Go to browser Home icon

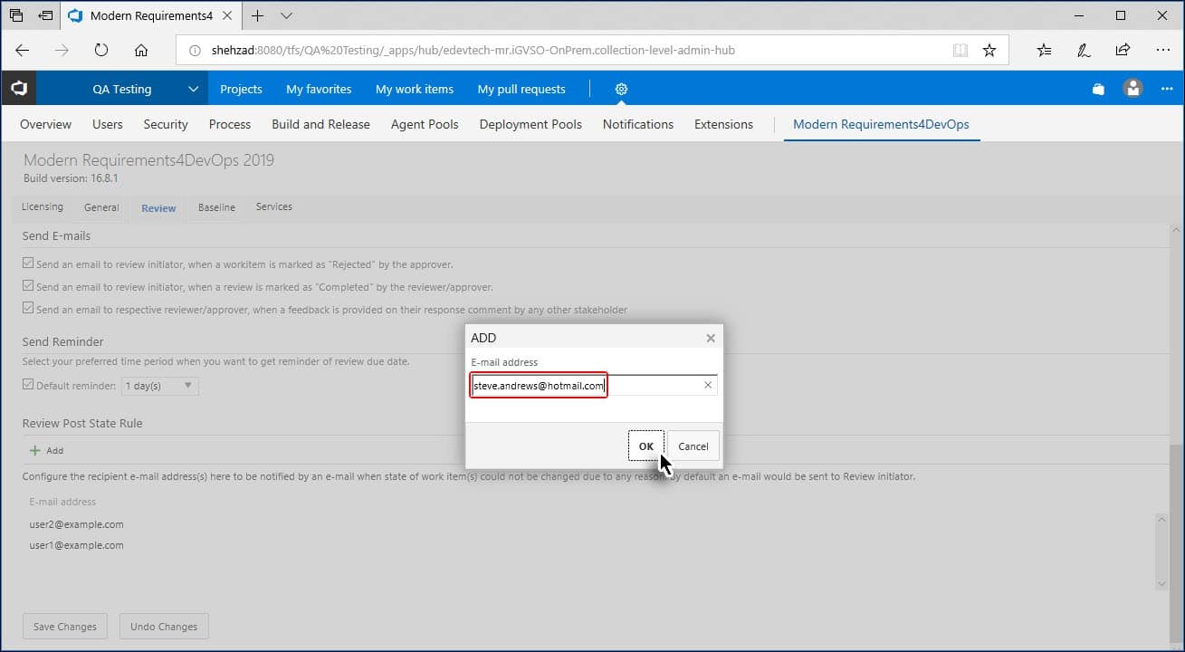pyautogui.click(x=140, y=51)
